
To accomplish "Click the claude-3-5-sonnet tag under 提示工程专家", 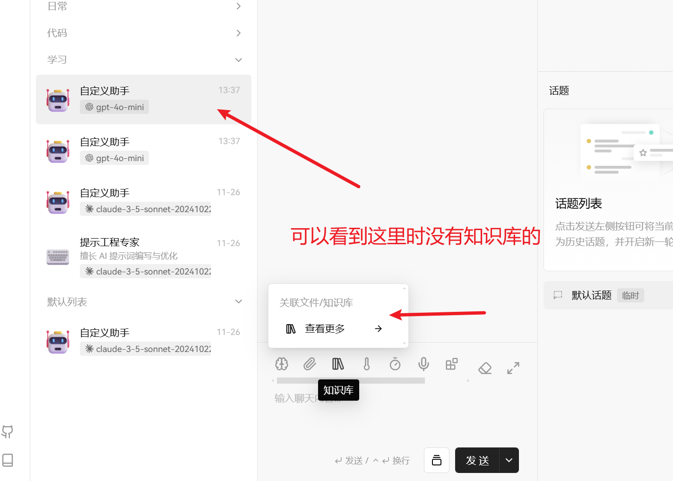I will click(x=146, y=272).
